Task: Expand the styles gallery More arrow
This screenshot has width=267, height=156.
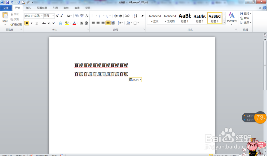Action: click(x=224, y=22)
